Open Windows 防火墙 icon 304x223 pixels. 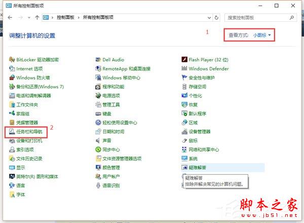12,78
